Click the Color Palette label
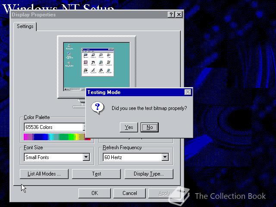Image resolution: width=276 pixels, height=207 pixels. 37,117
